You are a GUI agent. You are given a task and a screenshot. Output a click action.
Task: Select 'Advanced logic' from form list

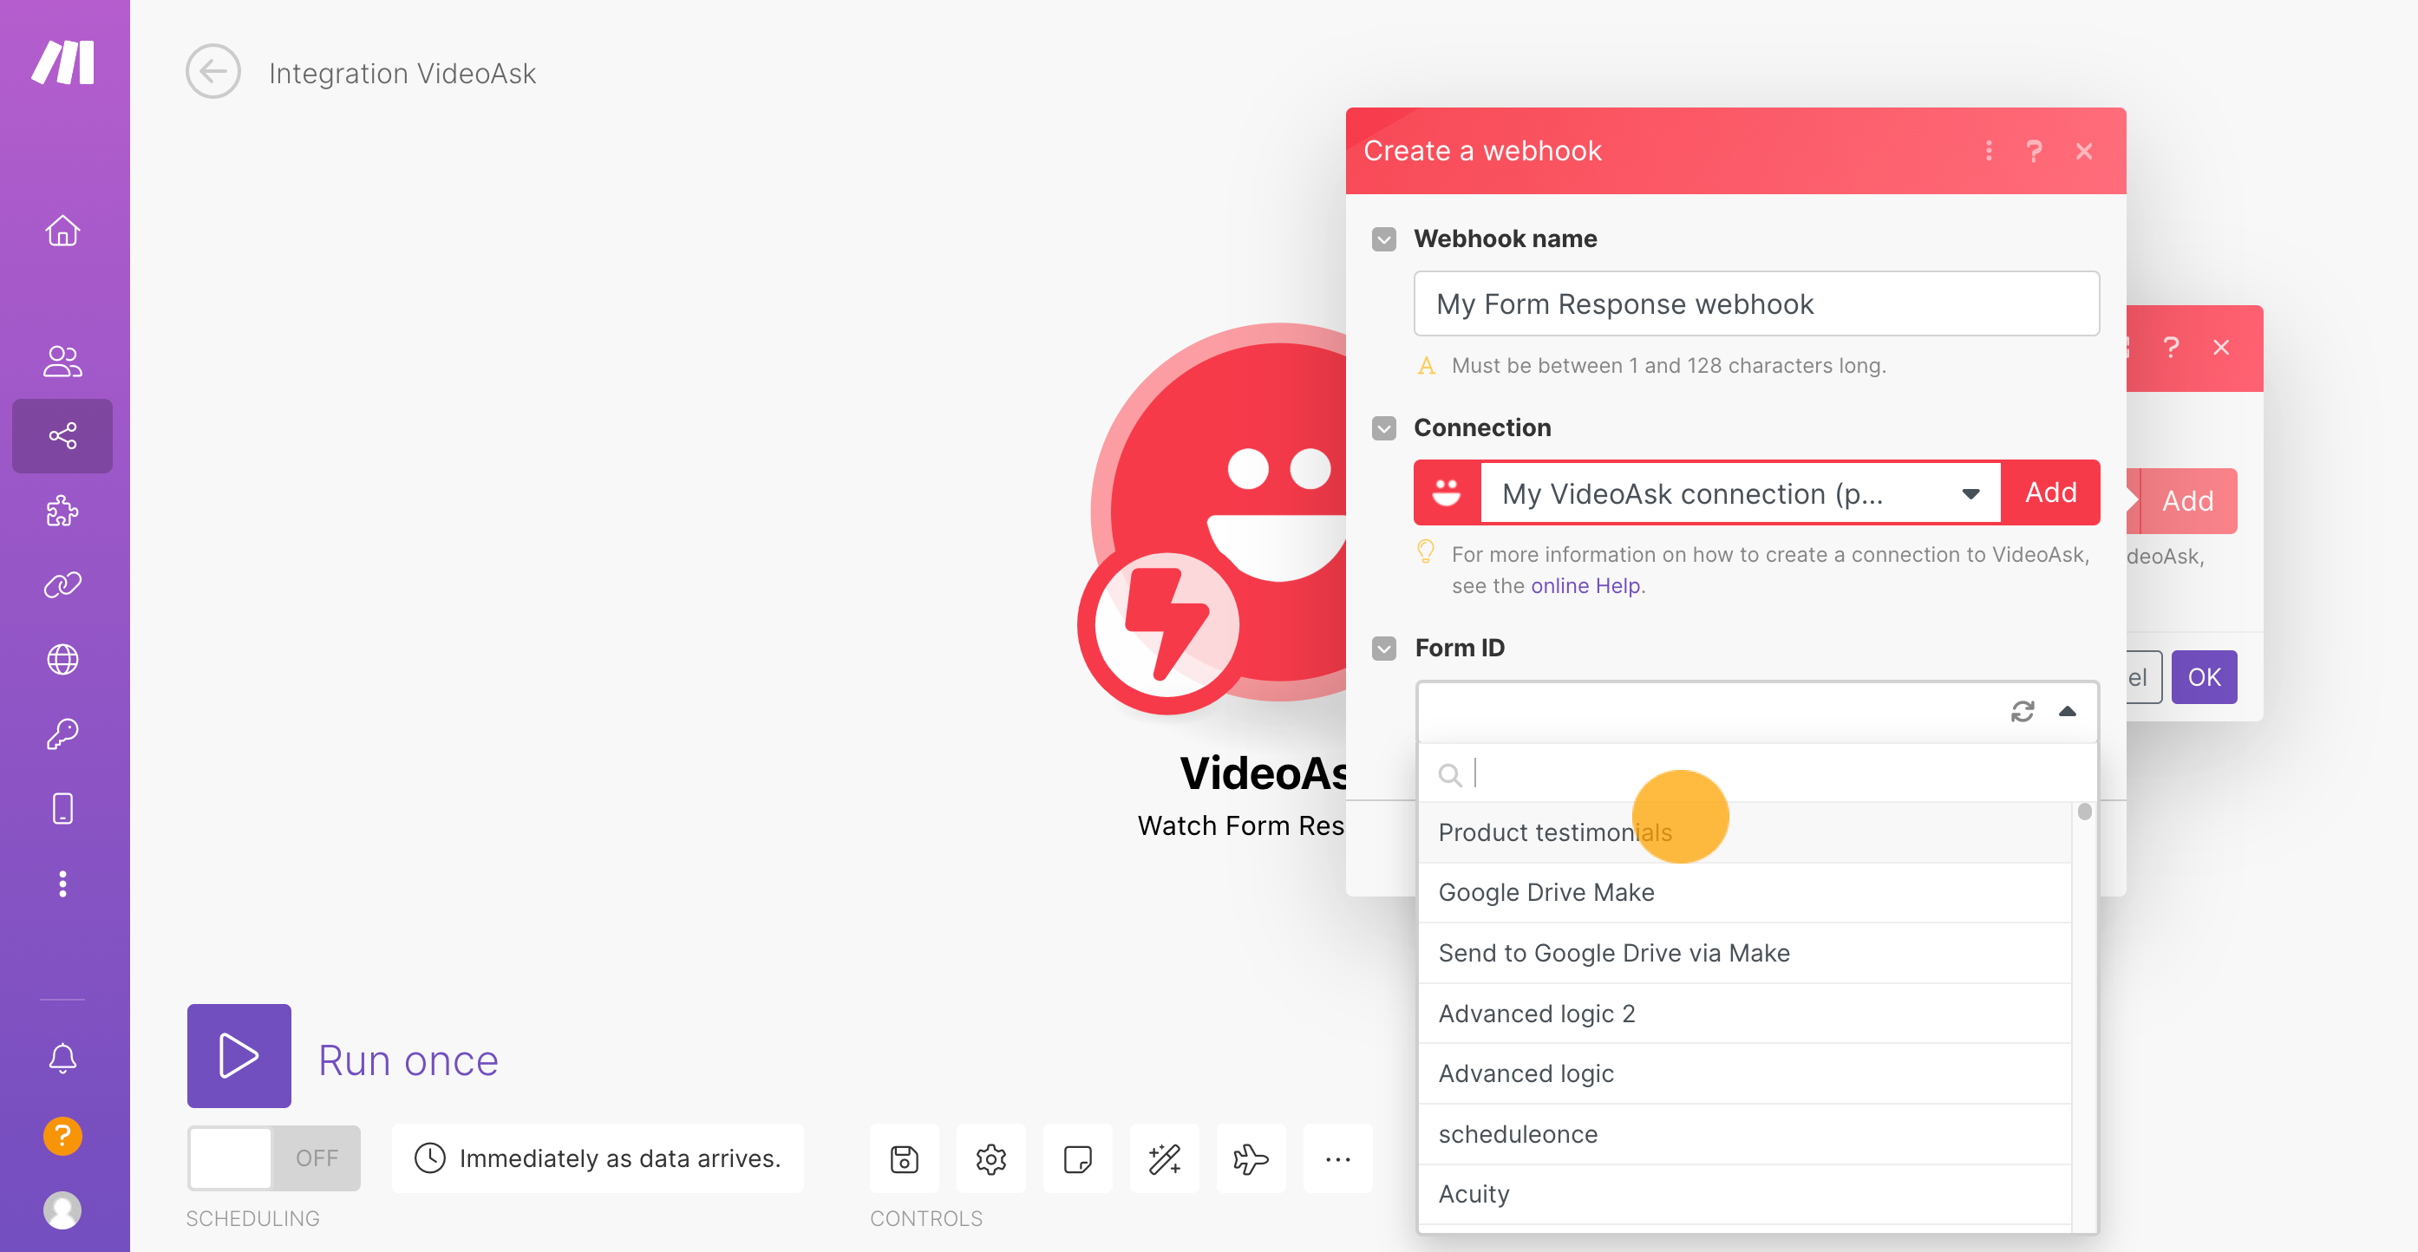pyautogui.click(x=1526, y=1072)
